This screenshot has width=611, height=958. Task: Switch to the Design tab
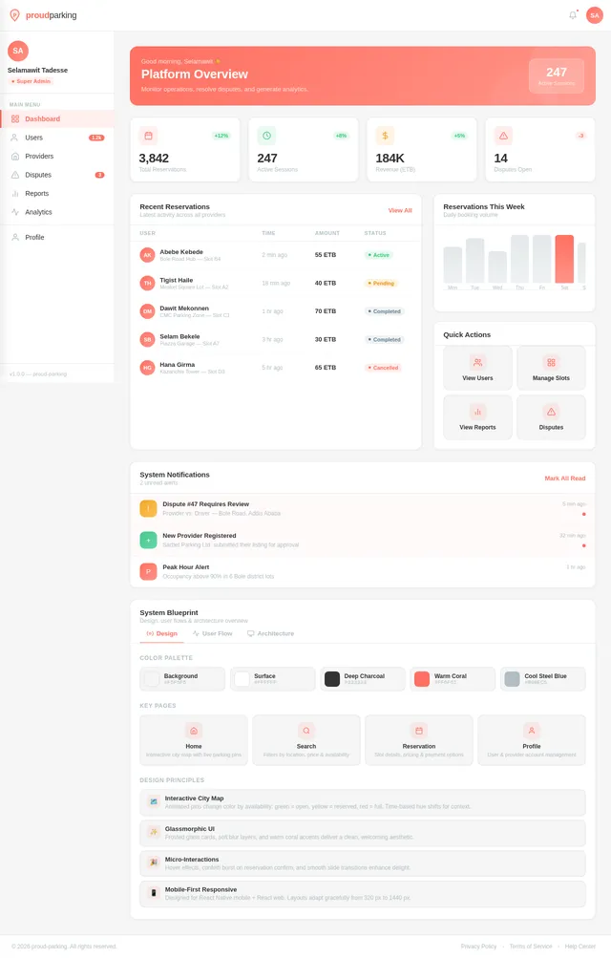(x=161, y=633)
